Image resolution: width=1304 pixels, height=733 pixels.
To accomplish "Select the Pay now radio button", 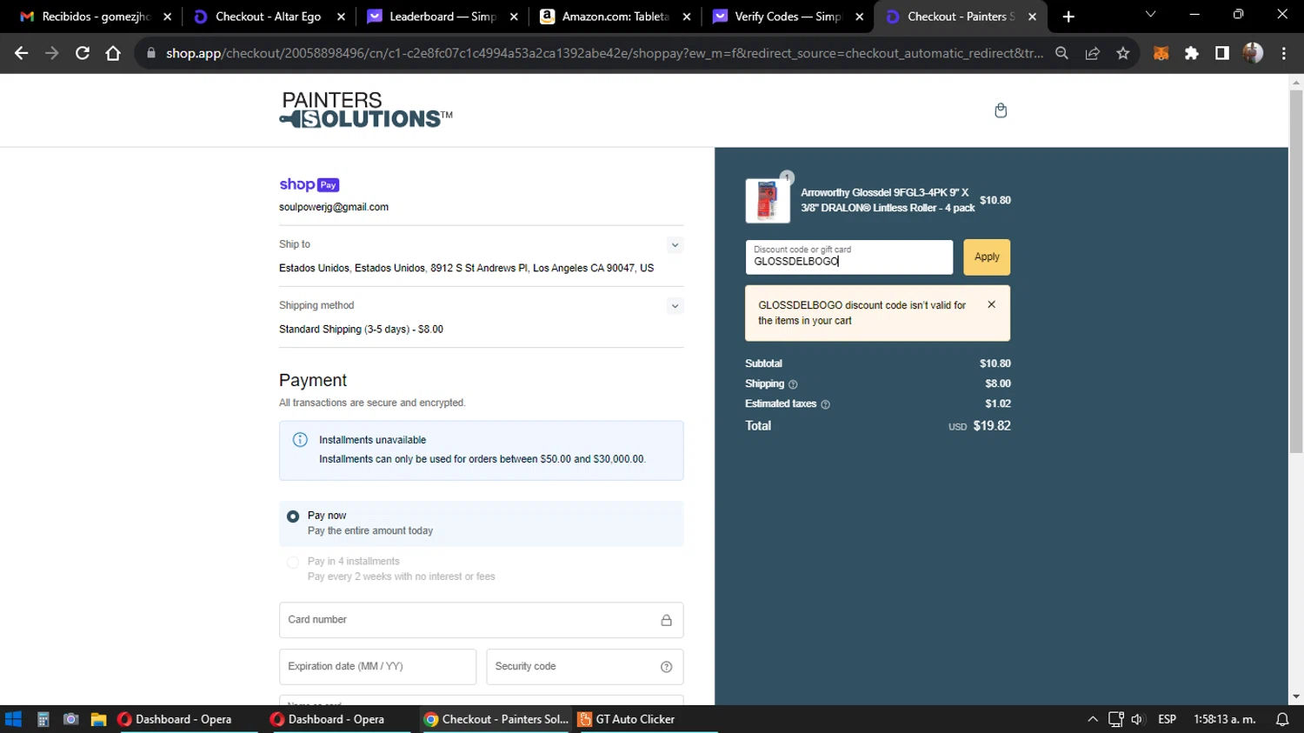I will click(293, 516).
